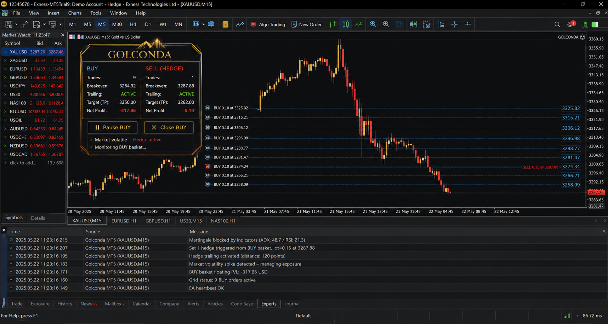Switch chart to bar chart mode
This screenshot has width=608, height=324.
point(333,24)
